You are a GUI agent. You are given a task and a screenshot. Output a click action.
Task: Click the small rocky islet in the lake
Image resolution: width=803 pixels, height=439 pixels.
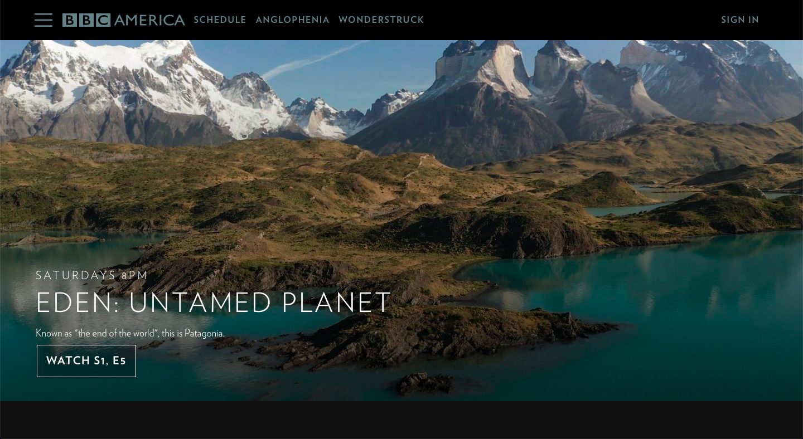point(425,383)
